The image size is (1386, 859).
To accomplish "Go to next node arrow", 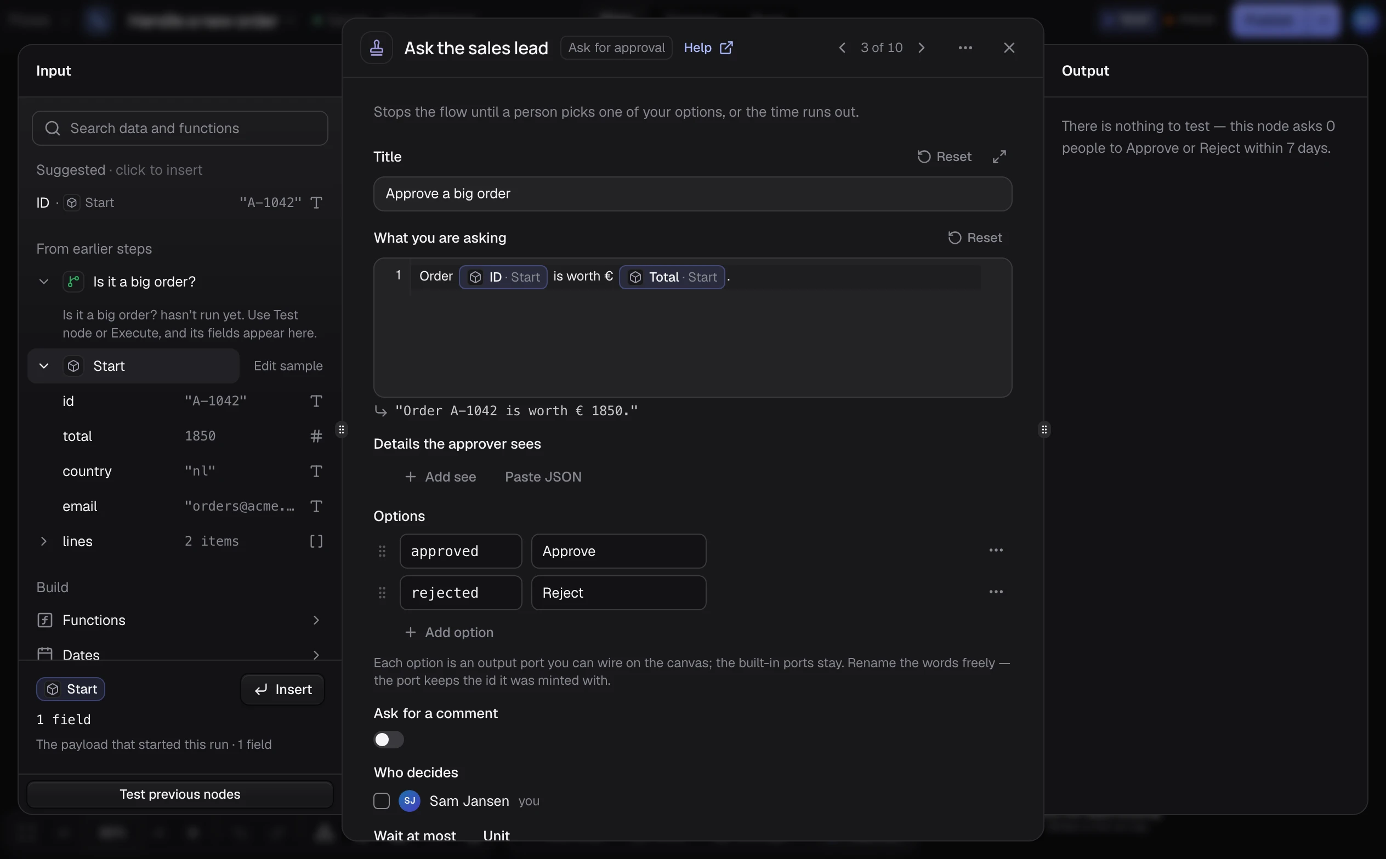I will (921, 48).
